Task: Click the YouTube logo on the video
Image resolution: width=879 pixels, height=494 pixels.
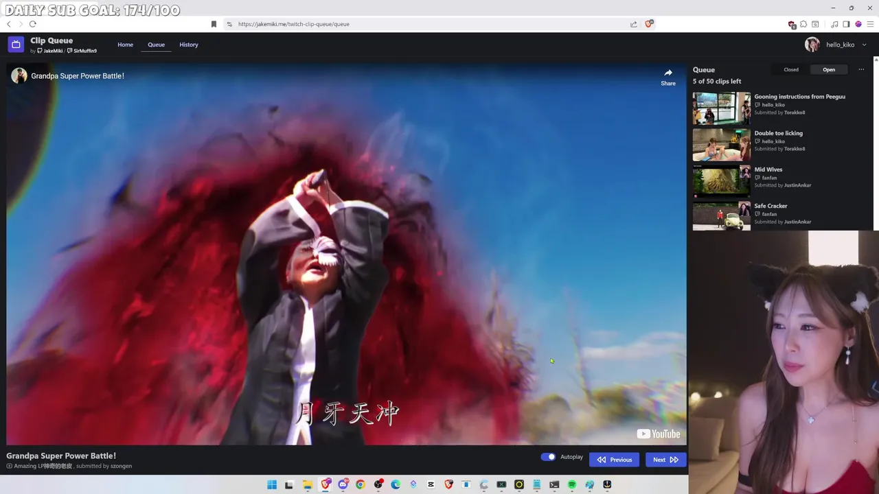Action: coord(658,434)
